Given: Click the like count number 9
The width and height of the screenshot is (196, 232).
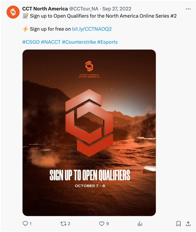Looking at the screenshot, I should (x=107, y=224).
